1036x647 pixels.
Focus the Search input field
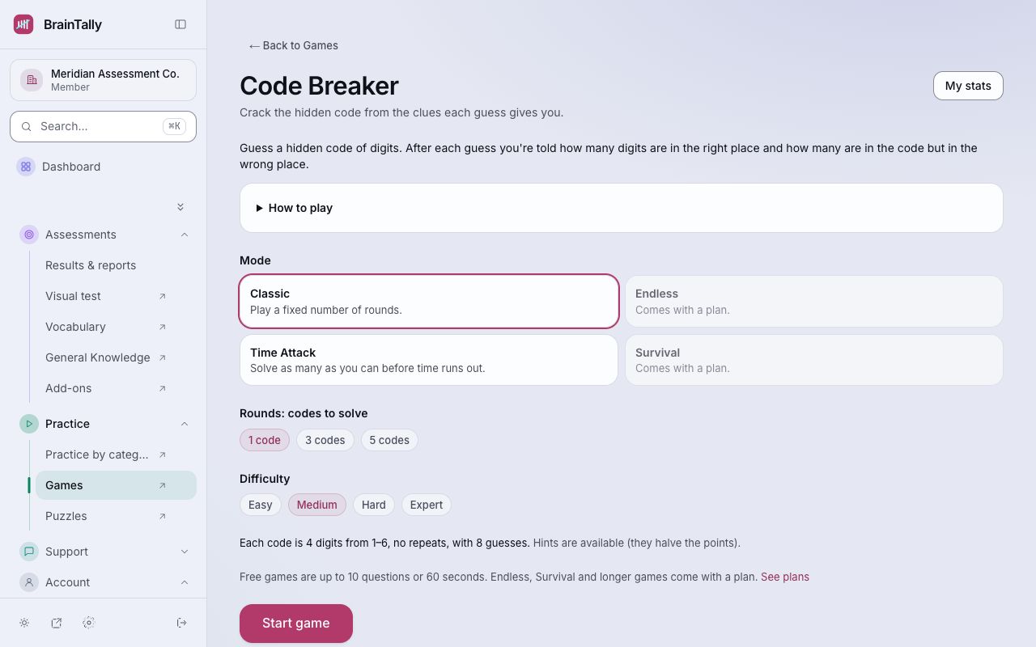coord(103,126)
